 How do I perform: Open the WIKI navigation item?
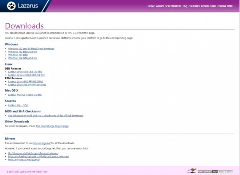[x=230, y=6]
